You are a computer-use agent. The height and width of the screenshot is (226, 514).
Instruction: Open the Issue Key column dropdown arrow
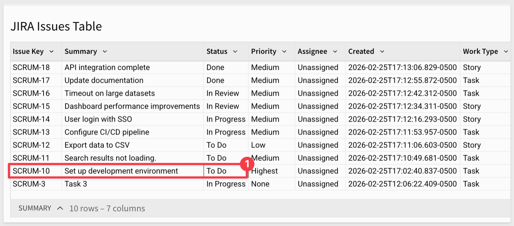pos(51,52)
